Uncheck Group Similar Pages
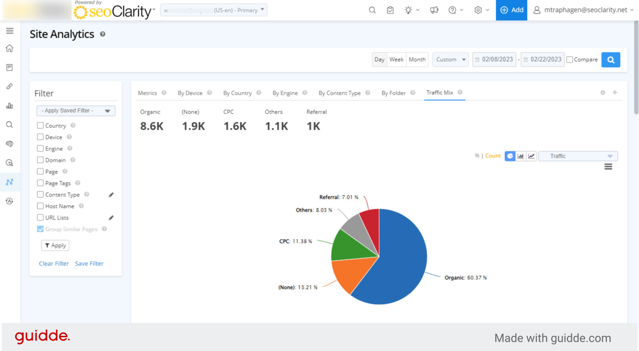Image resolution: width=639 pixels, height=351 pixels. tap(40, 229)
